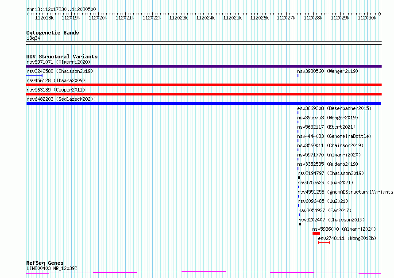Click nsv3194797 (Chaisson2019) label

(331, 173)
